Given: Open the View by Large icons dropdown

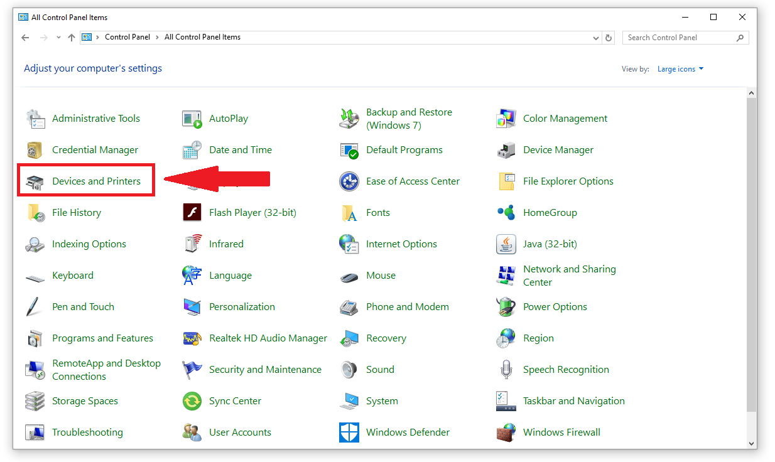Looking at the screenshot, I should pos(681,69).
